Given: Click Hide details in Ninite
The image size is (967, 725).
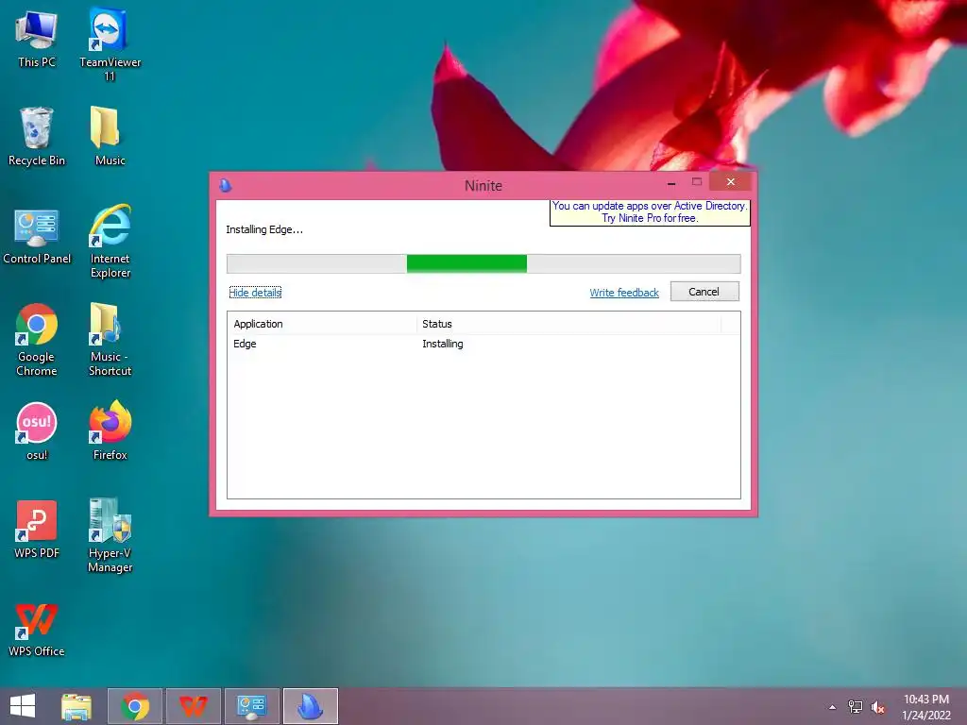Looking at the screenshot, I should click(255, 293).
